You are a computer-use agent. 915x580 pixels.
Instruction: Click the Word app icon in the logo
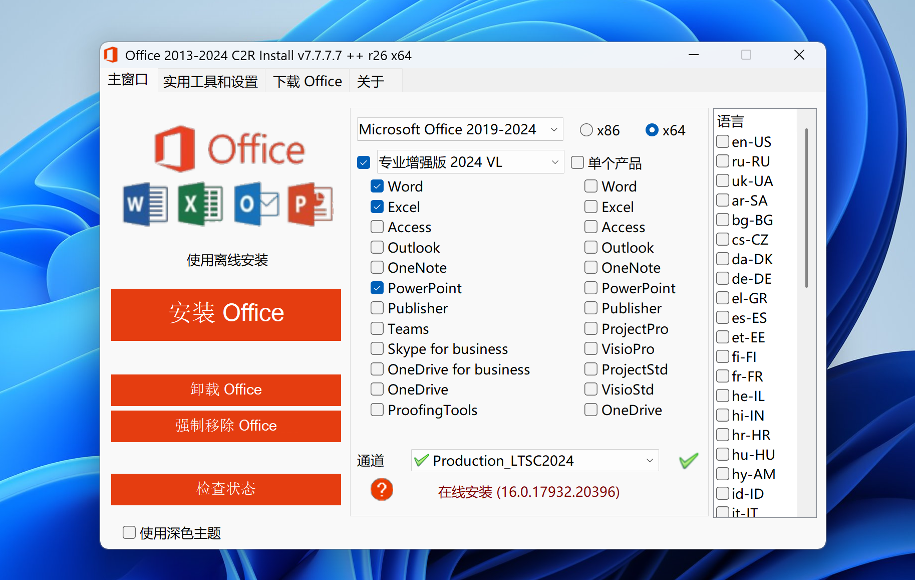click(x=145, y=204)
